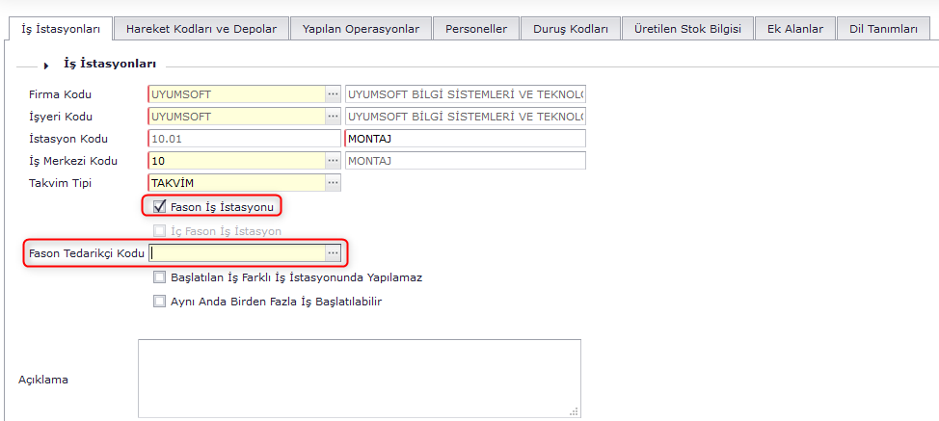Collapse the İş İstasyonları section arrow

point(46,66)
